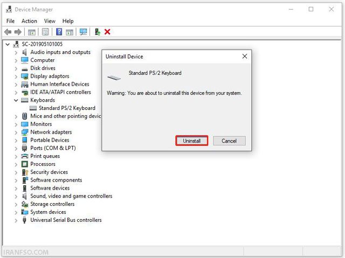
Task: Select the SC-201905101005 computer name
Action: [42, 44]
